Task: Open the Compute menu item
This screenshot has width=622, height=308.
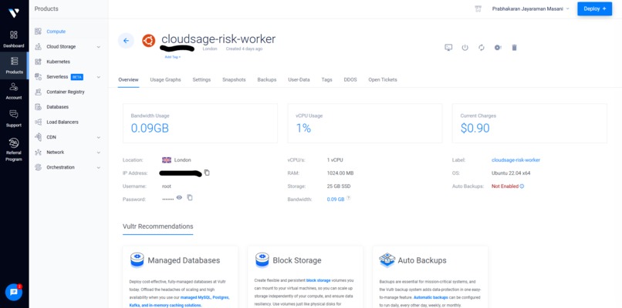Action: pos(56,32)
